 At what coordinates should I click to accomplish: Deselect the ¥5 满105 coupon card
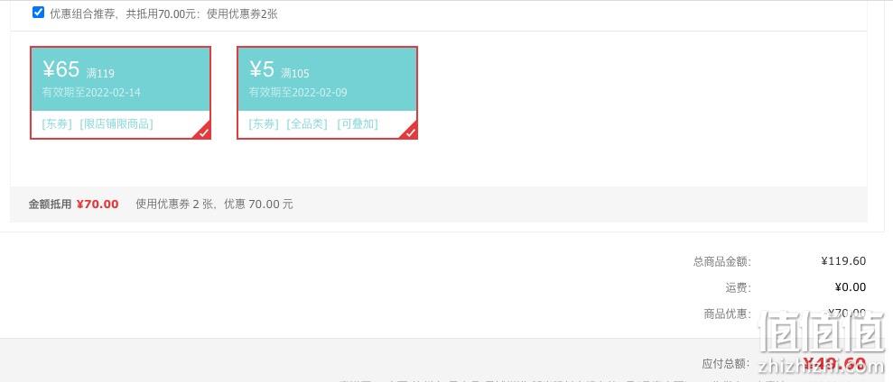327,93
